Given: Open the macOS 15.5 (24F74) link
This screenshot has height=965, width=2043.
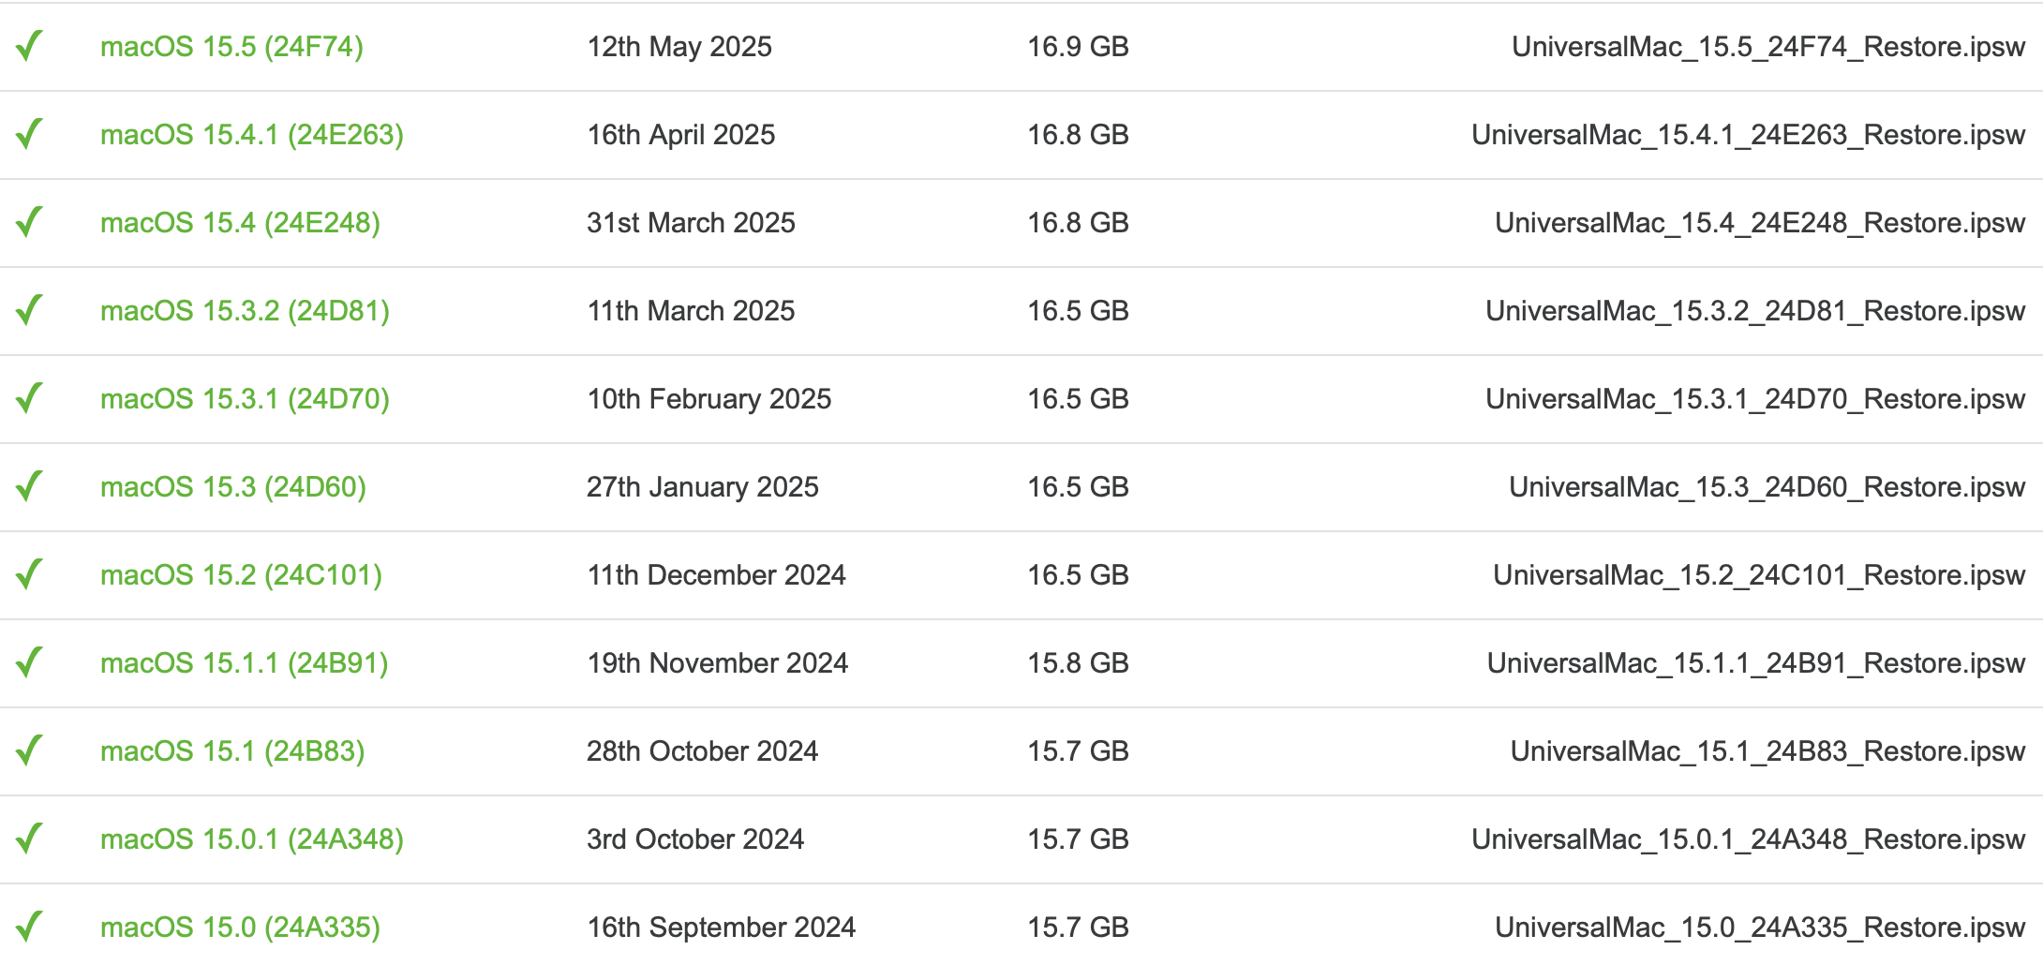Looking at the screenshot, I should pos(231,47).
